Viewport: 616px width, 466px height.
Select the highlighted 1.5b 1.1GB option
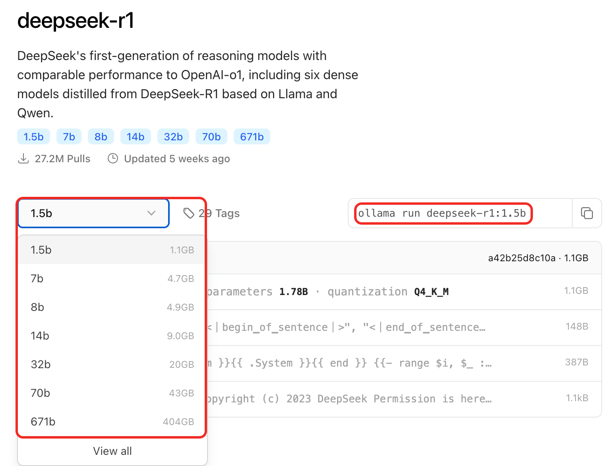point(112,250)
